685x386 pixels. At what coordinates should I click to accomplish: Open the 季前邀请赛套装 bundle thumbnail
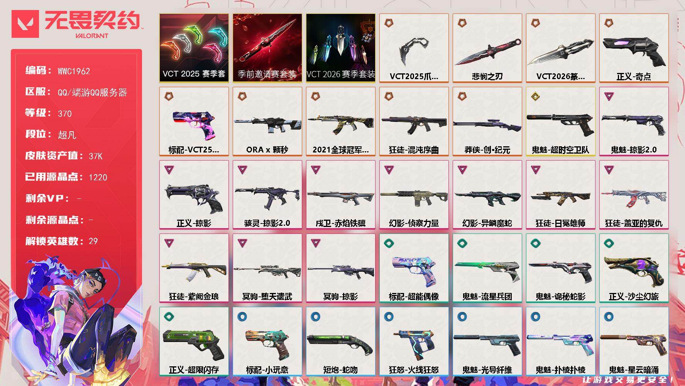coord(267,48)
